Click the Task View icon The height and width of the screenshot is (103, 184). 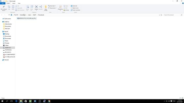[11, 101]
